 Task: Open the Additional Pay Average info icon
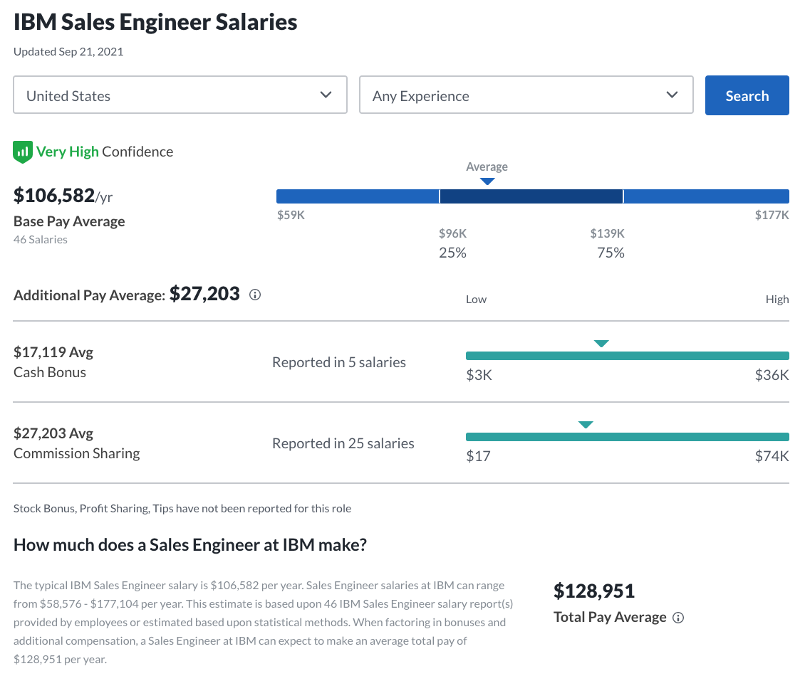[x=255, y=295]
